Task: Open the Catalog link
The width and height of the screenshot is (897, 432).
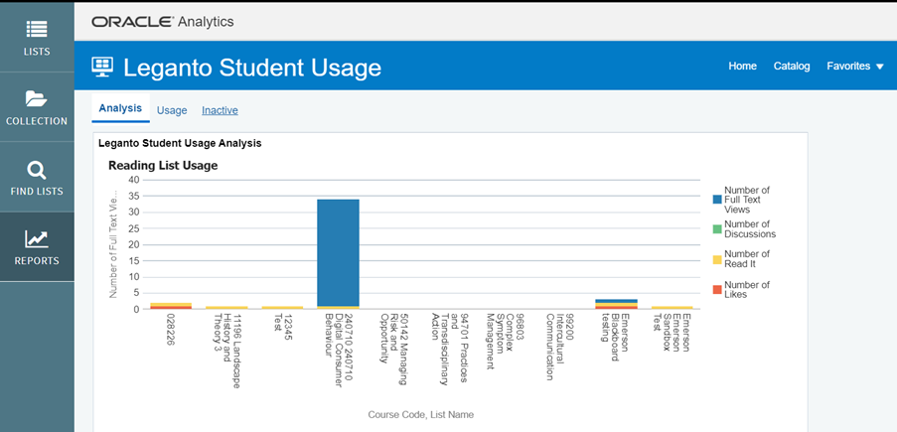Action: click(791, 67)
